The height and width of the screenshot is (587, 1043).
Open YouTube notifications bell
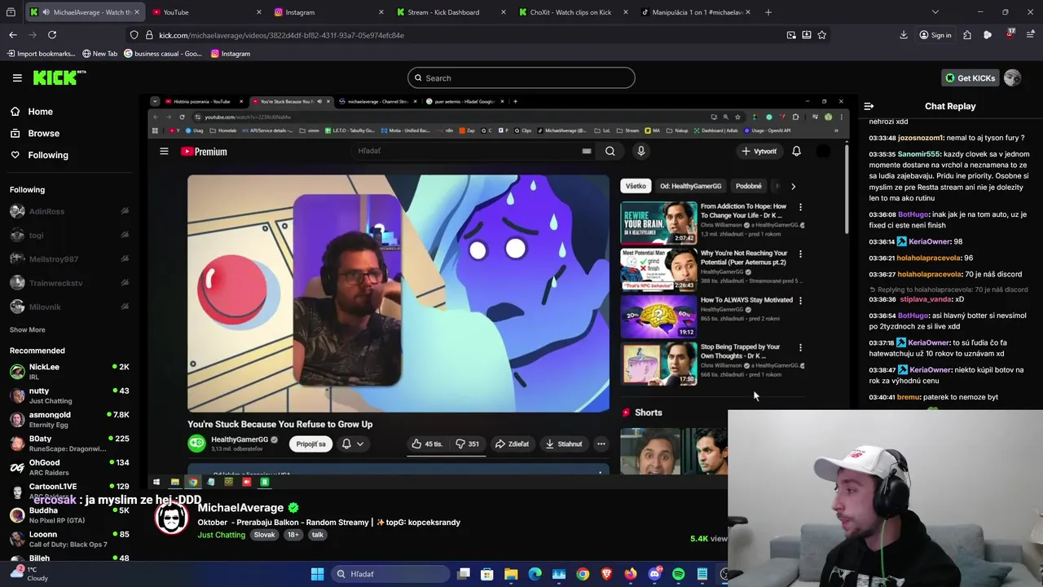coord(796,151)
